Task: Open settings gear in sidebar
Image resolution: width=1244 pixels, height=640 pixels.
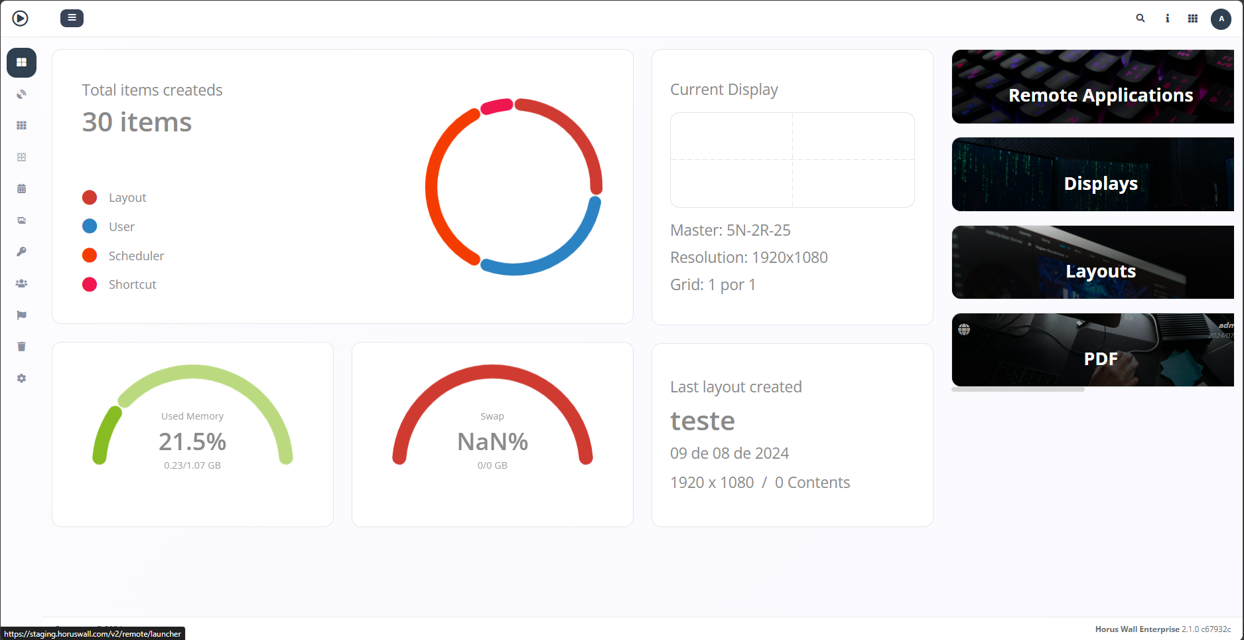Action: point(22,378)
